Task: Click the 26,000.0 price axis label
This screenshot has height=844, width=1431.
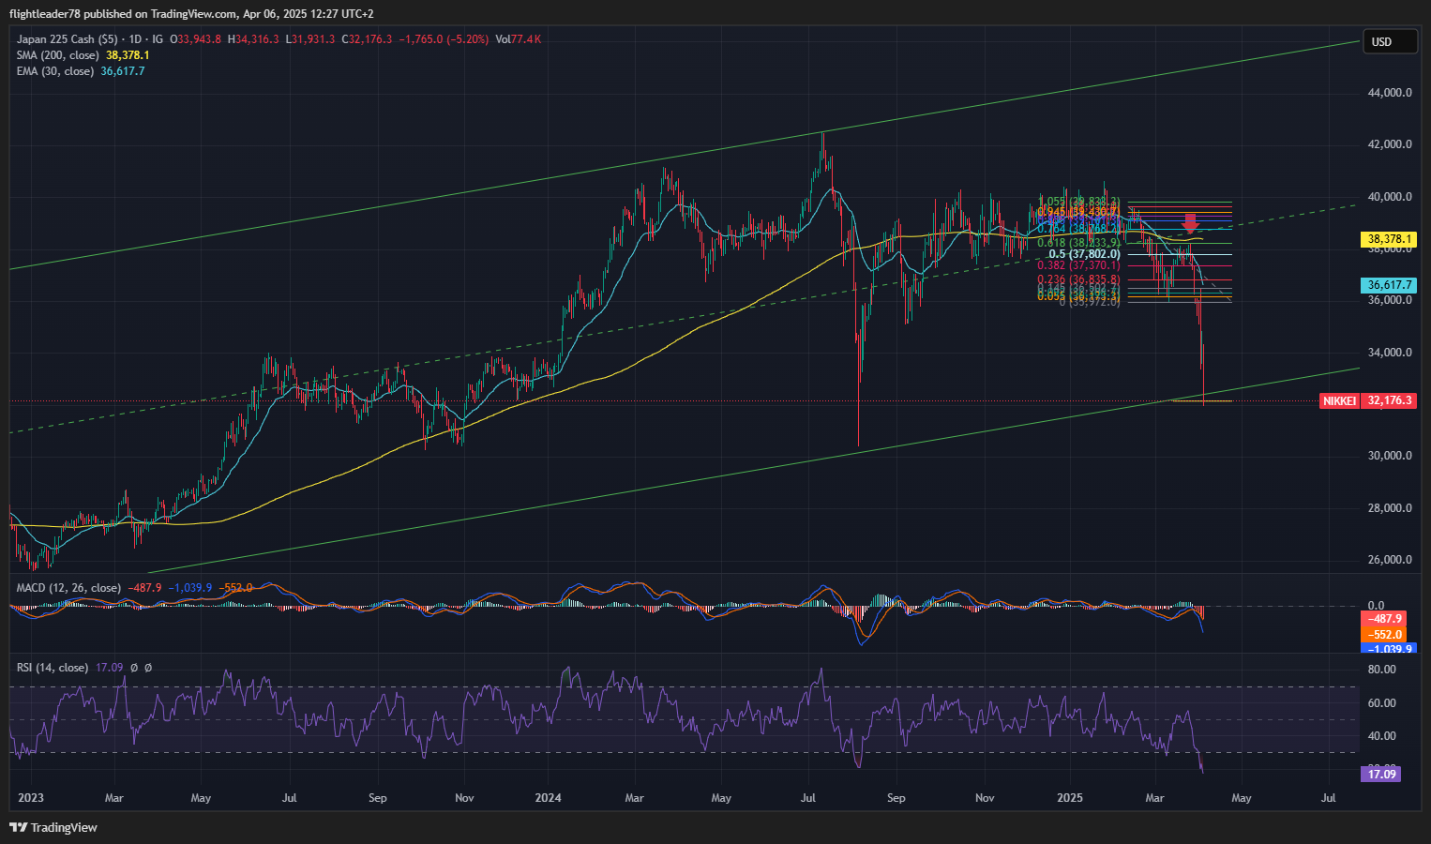Action: pyautogui.click(x=1390, y=560)
